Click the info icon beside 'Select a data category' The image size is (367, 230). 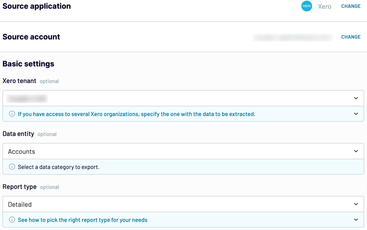coord(11,167)
